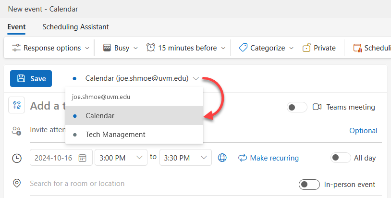Turn on the In-person event toggle
This screenshot has height=198, width=391.
309,184
